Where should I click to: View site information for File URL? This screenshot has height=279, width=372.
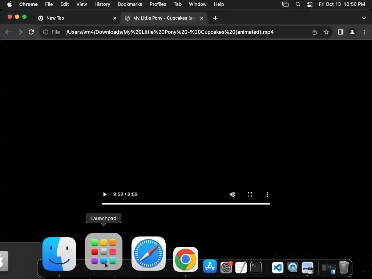tap(46, 32)
